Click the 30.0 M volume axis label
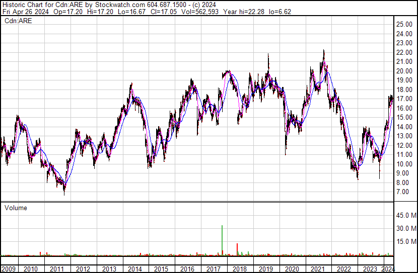The width and height of the screenshot is (418, 273). pos(406,228)
